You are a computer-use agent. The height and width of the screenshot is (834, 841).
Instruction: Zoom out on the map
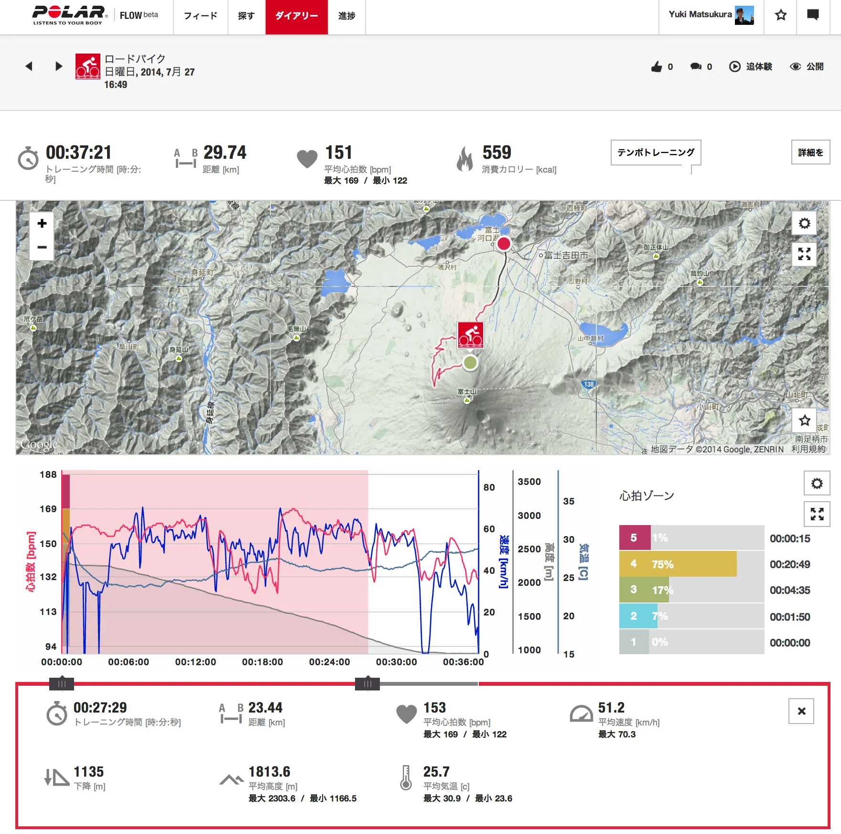[42, 247]
